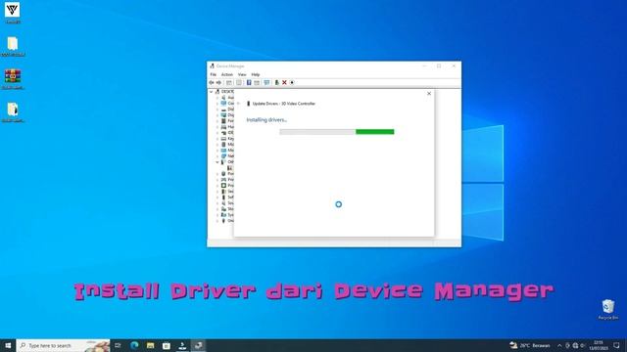Click the volume speaker tray icon
Image resolution: width=627 pixels, height=352 pixels.
point(583,345)
